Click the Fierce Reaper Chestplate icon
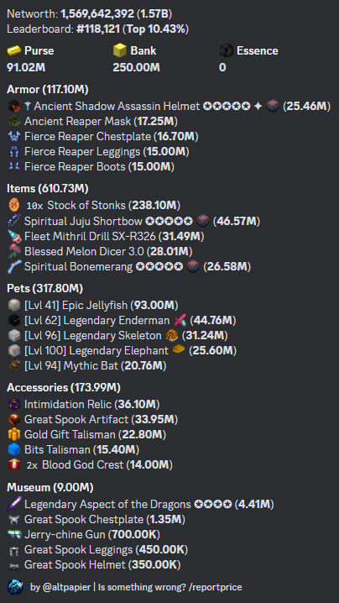The image size is (339, 603). click(13, 136)
